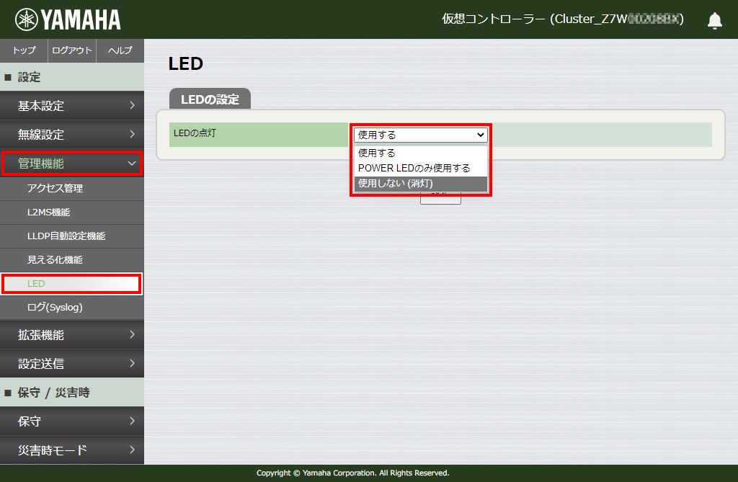This screenshot has width=738, height=482.
Task: Switch to the LEDの設定 tab
Action: click(x=210, y=98)
